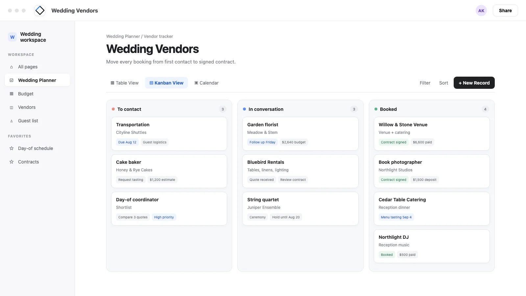The height and width of the screenshot is (296, 526).
Task: Click the Menu tasting Sep 4 tag
Action: [x=396, y=217]
